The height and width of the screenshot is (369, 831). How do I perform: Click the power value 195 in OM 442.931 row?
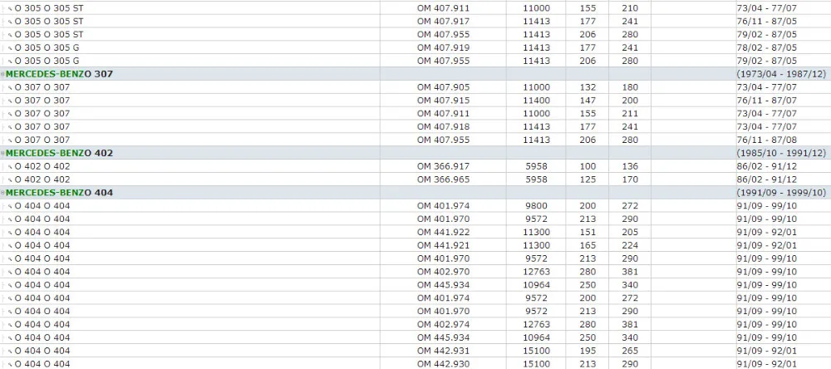coord(588,351)
